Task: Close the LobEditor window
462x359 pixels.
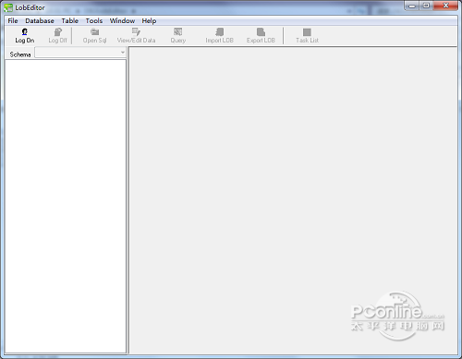Action: [445, 6]
